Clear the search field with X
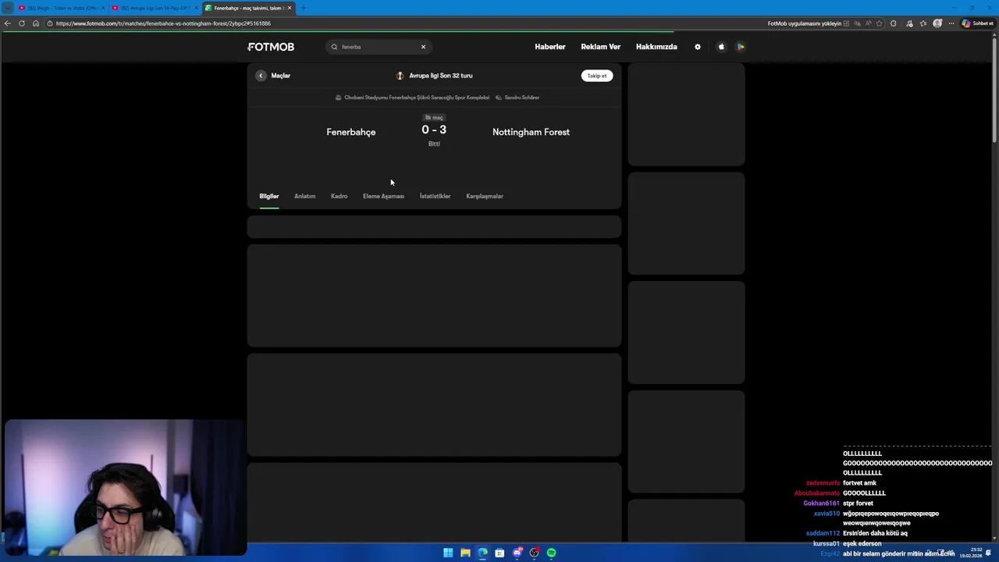 (423, 47)
